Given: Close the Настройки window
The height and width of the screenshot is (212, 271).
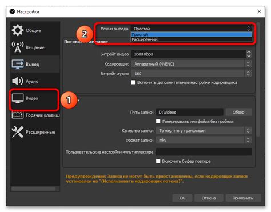Looking at the screenshot, I should (259, 11).
